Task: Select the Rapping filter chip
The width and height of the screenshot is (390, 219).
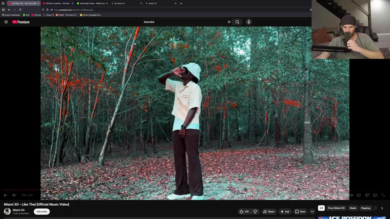Action: 366,208
